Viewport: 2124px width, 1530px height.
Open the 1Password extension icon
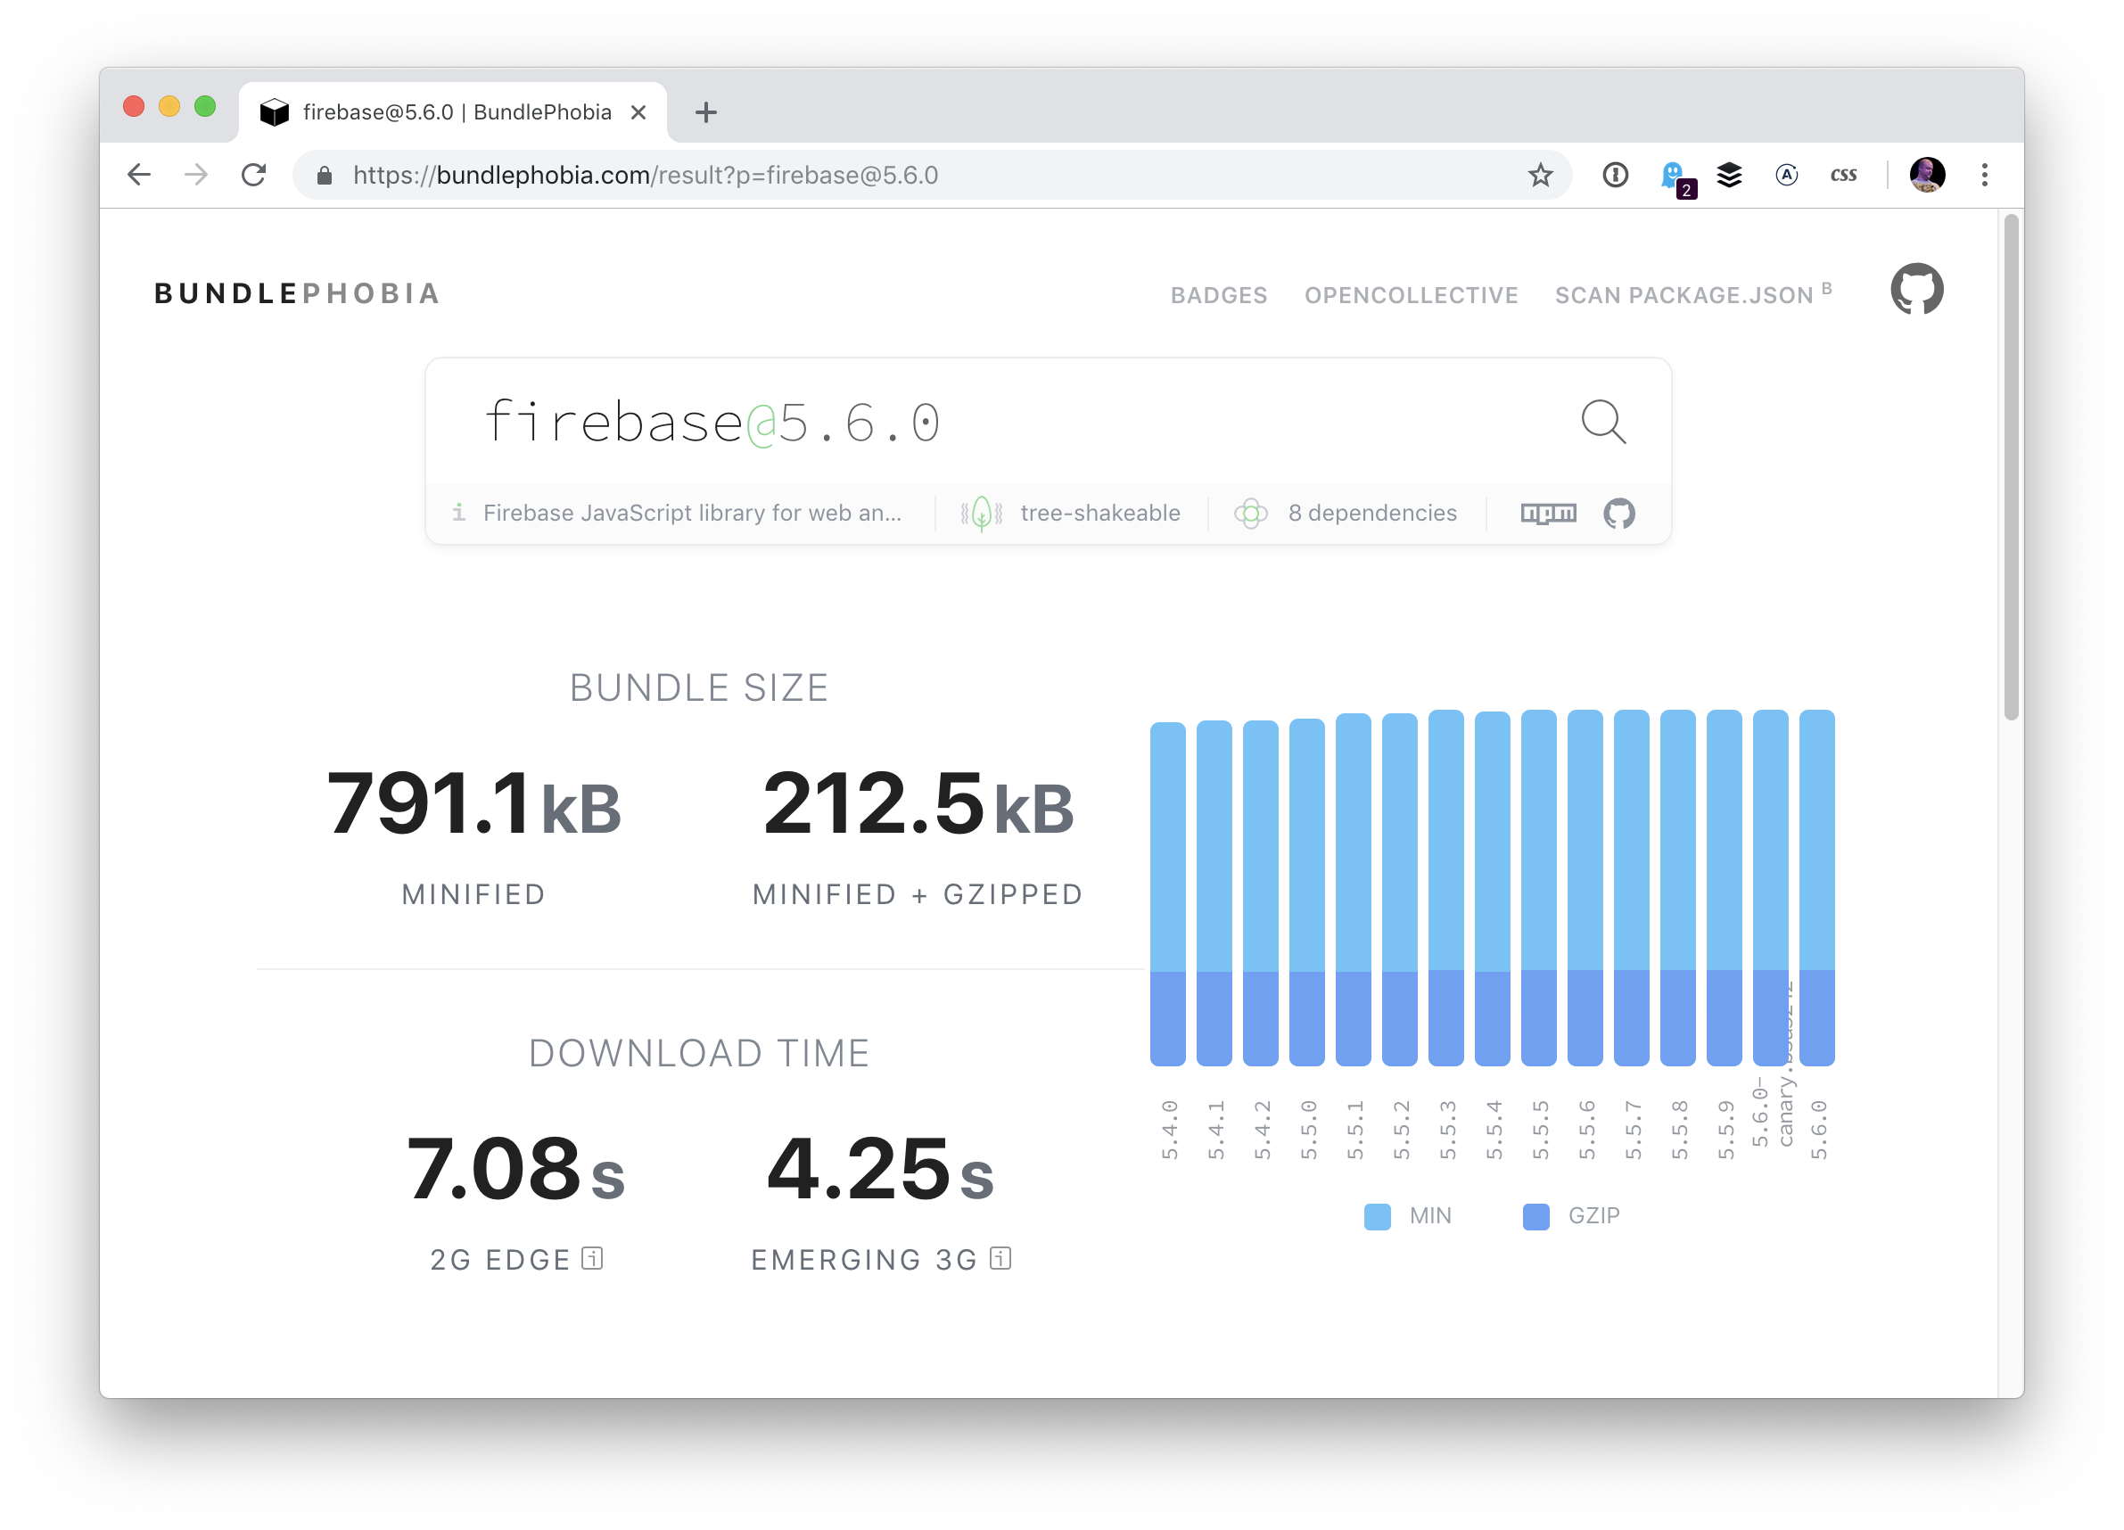coord(1616,175)
